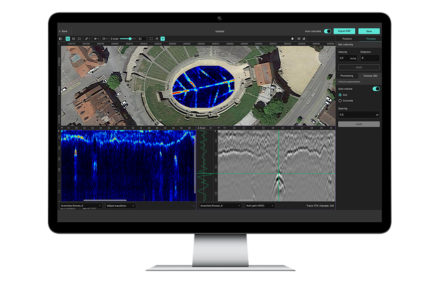Click the Velocity input field

[x=347, y=58]
